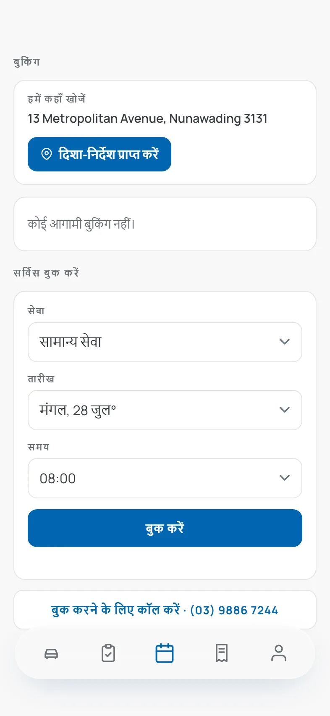Viewport: 330px width, 716px height.
Task: Open the car vehicle tab icon
Action: point(51,653)
